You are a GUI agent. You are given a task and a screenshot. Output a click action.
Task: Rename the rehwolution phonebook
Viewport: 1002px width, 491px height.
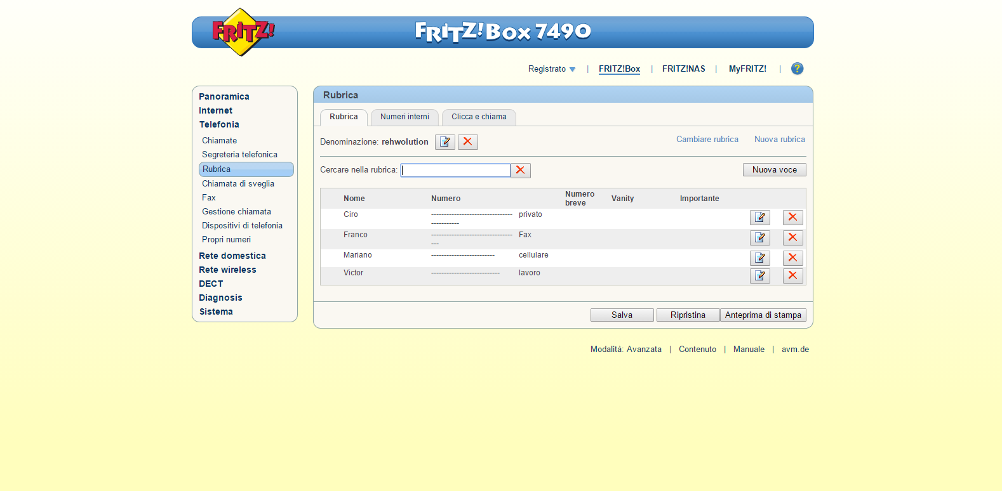coord(444,142)
